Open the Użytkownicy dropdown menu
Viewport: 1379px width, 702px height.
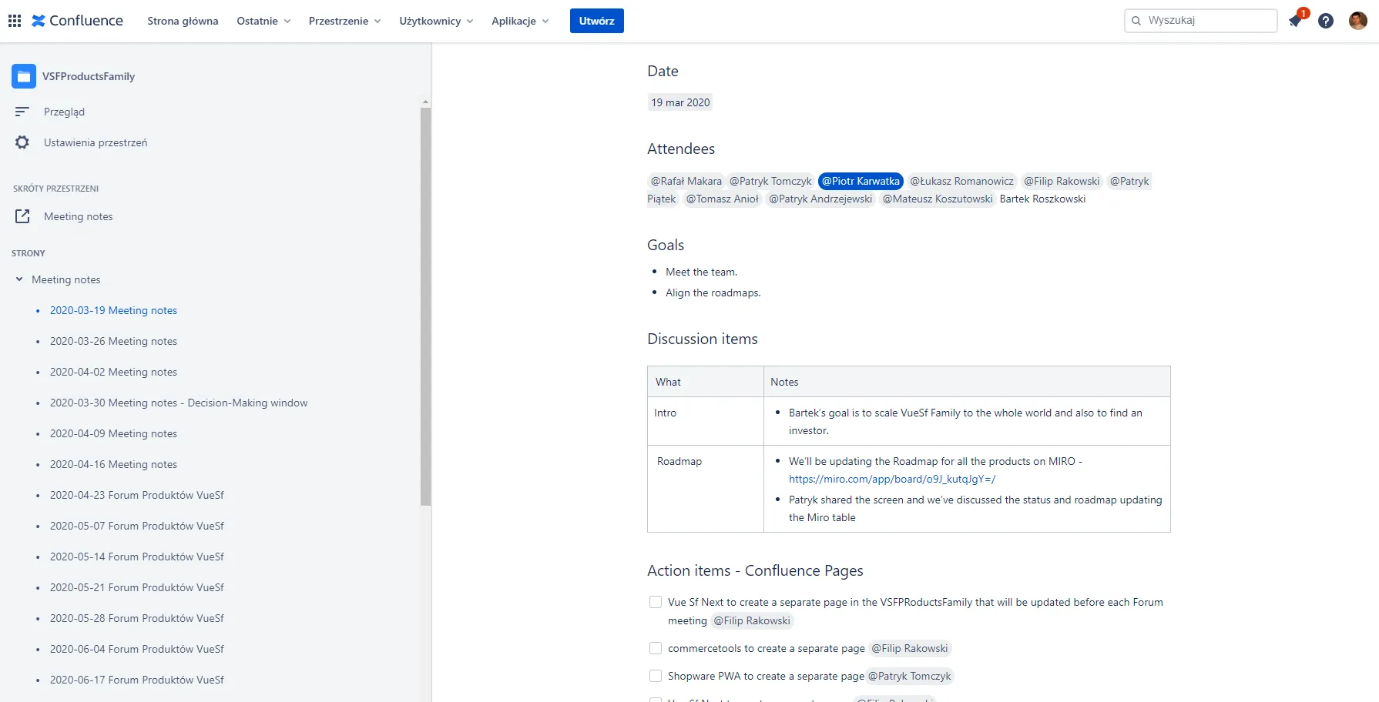click(x=436, y=21)
